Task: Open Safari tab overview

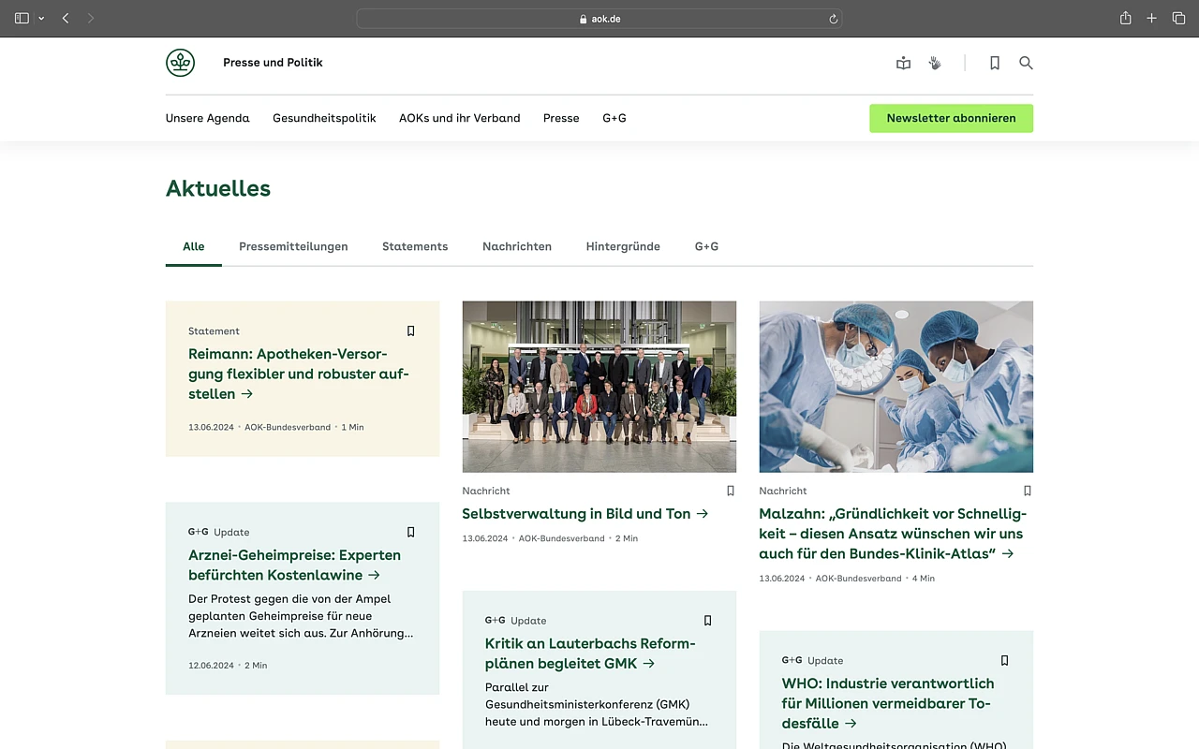Action: 1178,19
